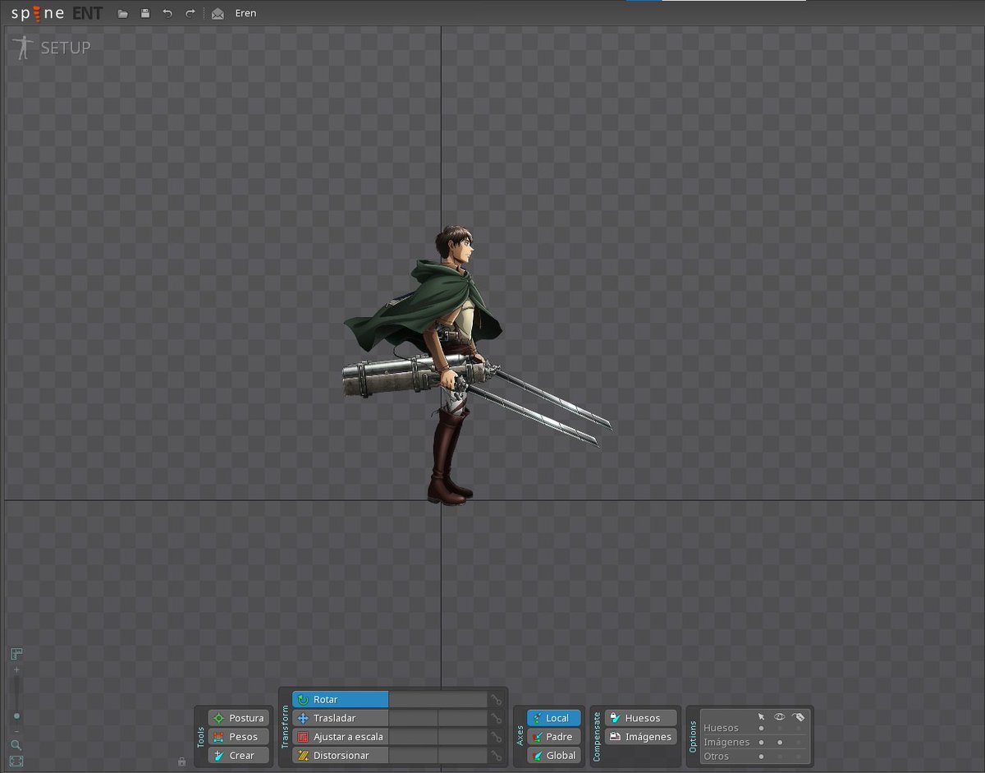Click the second Trasladar value field
The height and width of the screenshot is (773, 985).
[x=463, y=718]
